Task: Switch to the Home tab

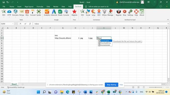Action: (12, 7)
